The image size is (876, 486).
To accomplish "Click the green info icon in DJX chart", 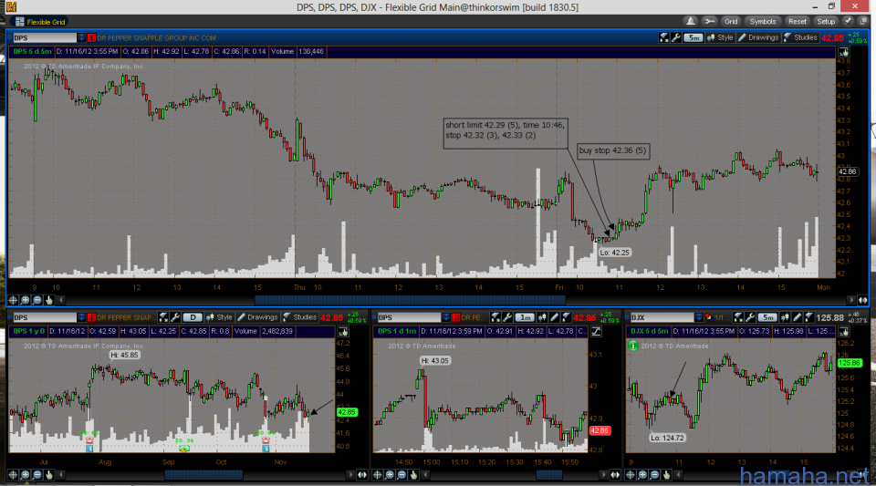I will pos(633,346).
